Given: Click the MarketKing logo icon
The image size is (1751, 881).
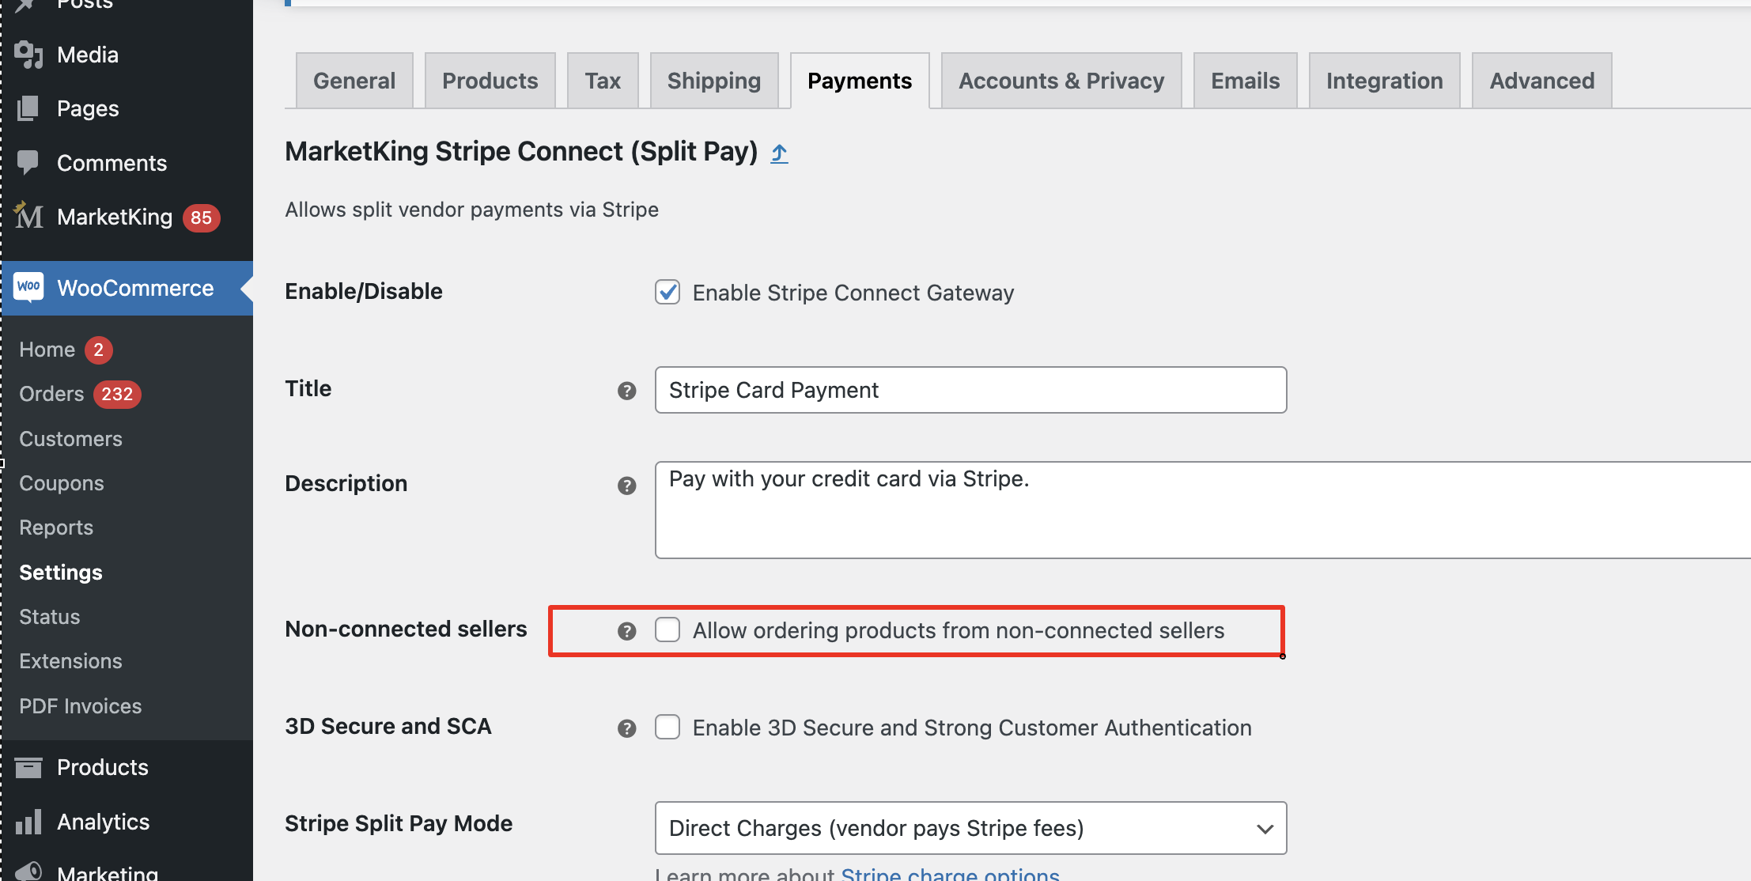Looking at the screenshot, I should 28,215.
